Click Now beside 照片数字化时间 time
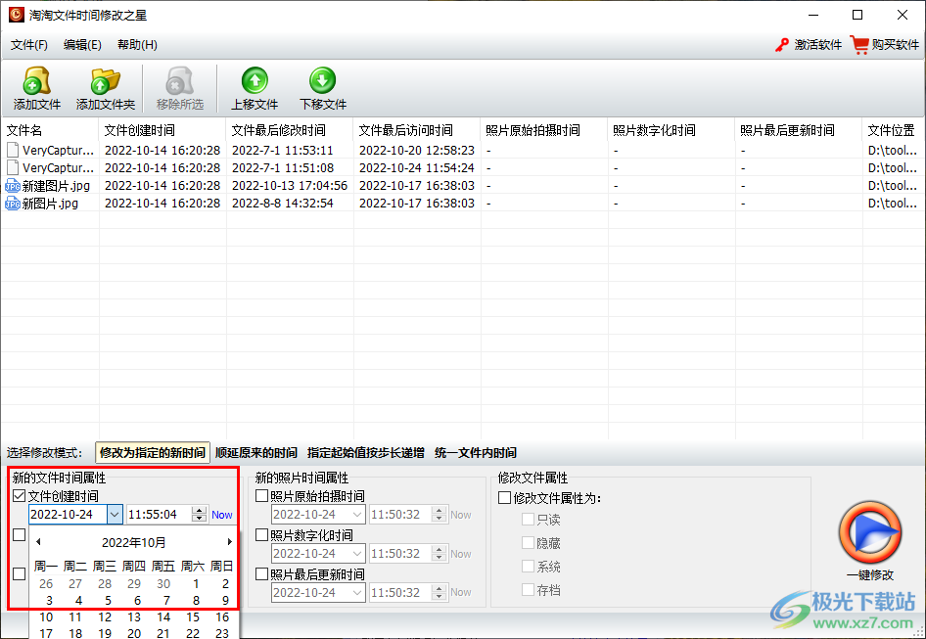 [461, 554]
